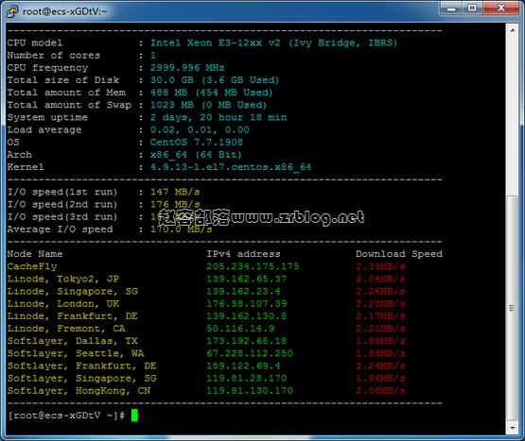This screenshot has width=525, height=441.
Task: Click the scrollbar track above the thumb
Action: coord(513,115)
